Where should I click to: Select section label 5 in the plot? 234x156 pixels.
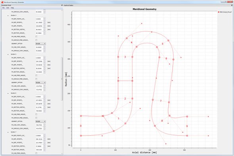pos(163,44)
